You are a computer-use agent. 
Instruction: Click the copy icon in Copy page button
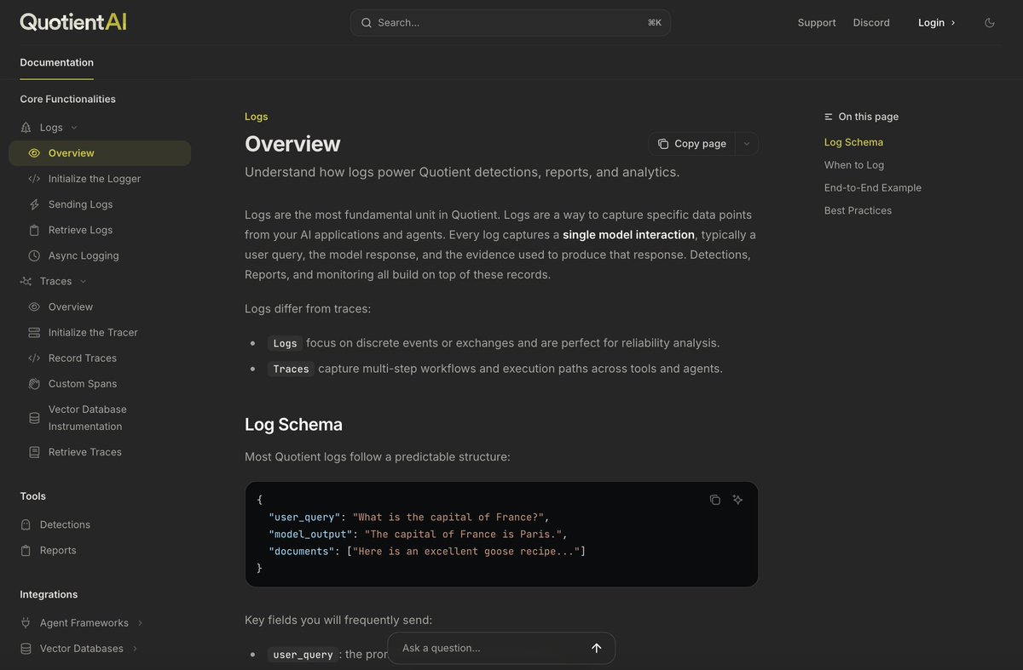663,144
